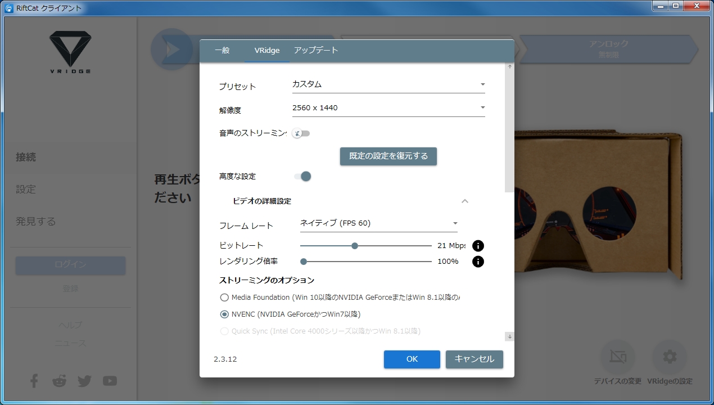Click the rendering scale slider handle
The image size is (714, 405).
[x=304, y=262]
